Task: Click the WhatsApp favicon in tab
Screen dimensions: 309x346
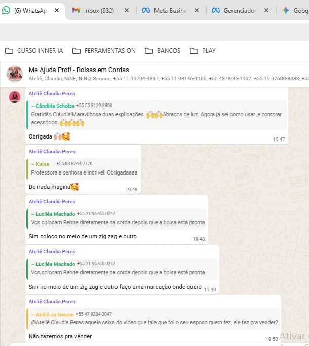Action: click(6, 10)
